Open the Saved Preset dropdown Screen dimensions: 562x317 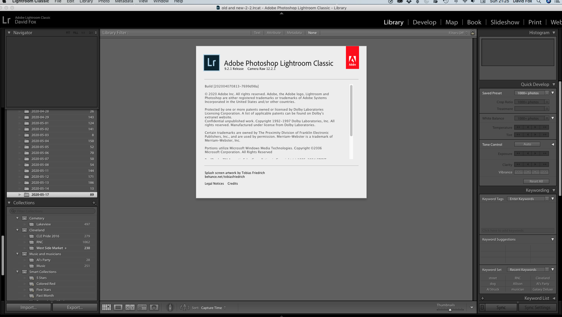(532, 93)
